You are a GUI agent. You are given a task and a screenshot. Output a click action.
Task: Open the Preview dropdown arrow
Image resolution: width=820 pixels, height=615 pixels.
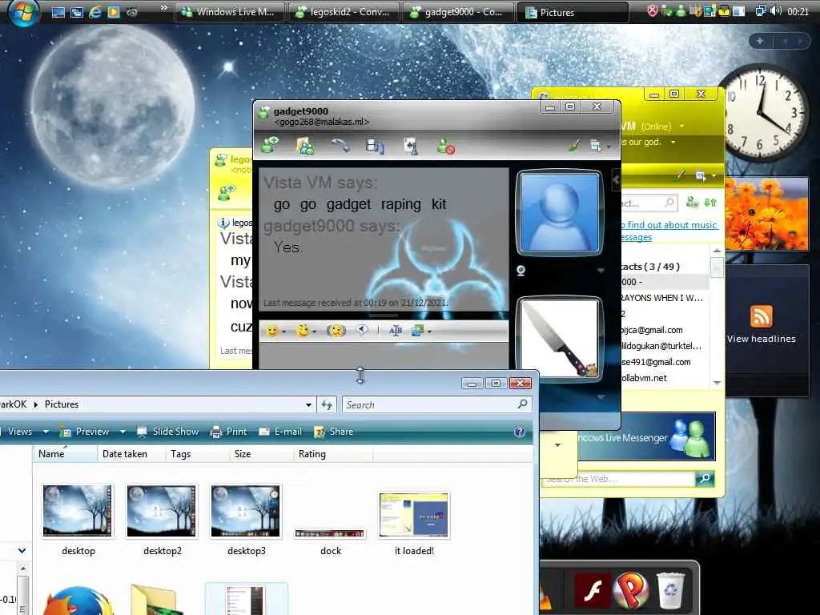(x=123, y=432)
